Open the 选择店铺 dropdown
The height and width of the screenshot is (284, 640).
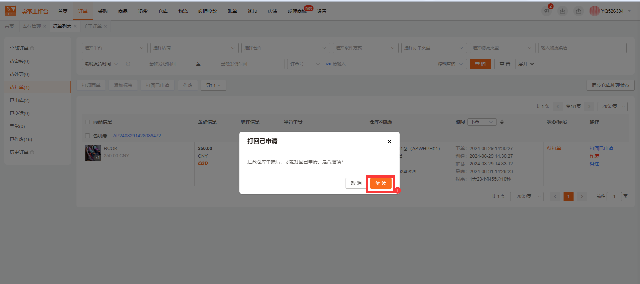click(194, 48)
